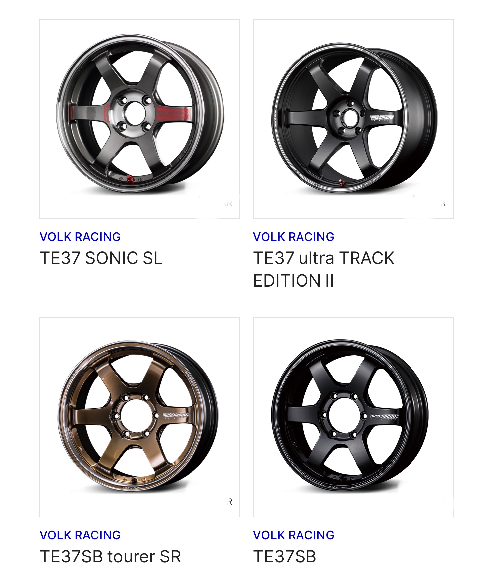Click VOLK RACING link above the TE37SB title

(294, 535)
